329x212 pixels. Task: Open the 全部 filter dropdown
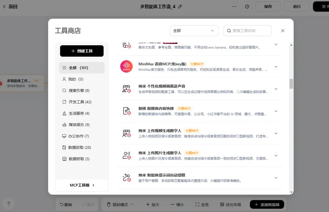pos(194,31)
